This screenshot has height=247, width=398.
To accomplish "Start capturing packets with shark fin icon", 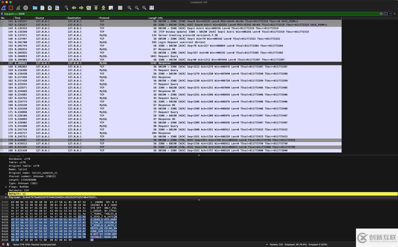I will click(3, 8).
